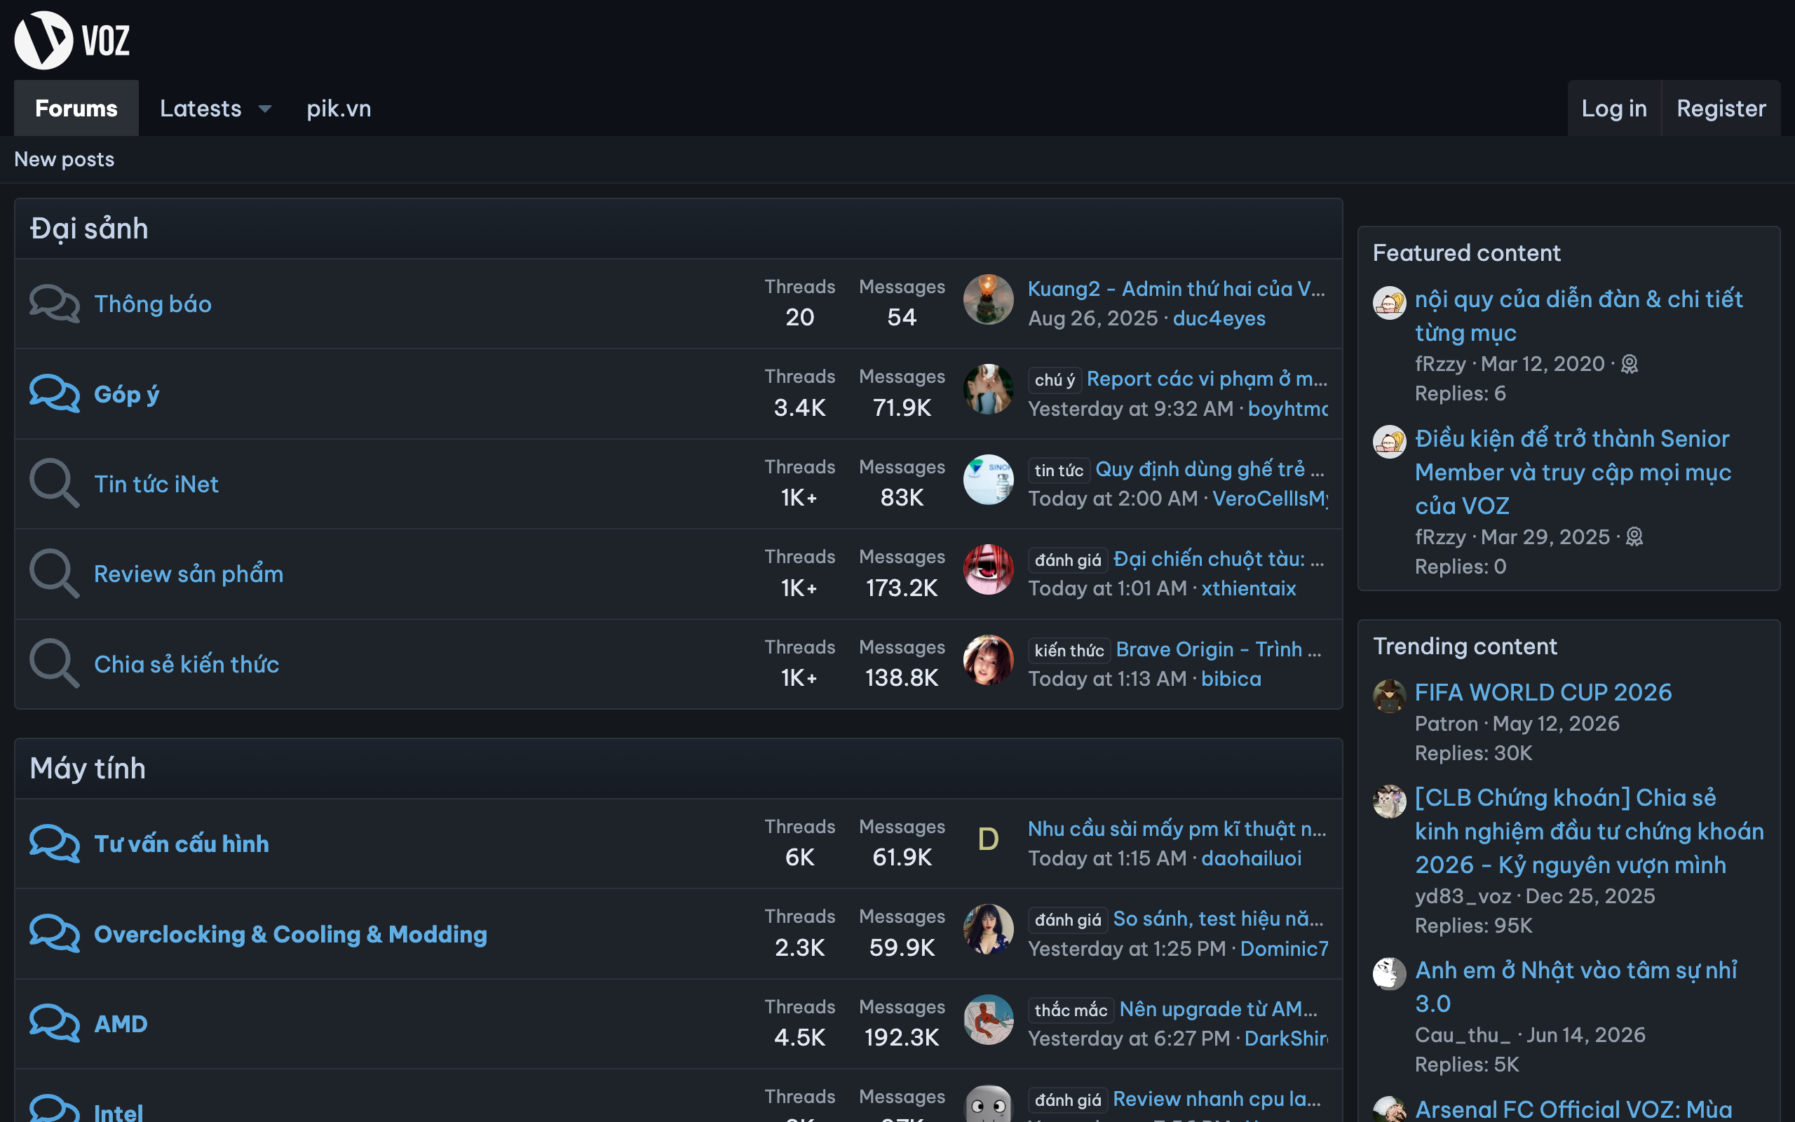Click the AMD forum chat icon
This screenshot has width=1795, height=1122.
click(x=54, y=1023)
